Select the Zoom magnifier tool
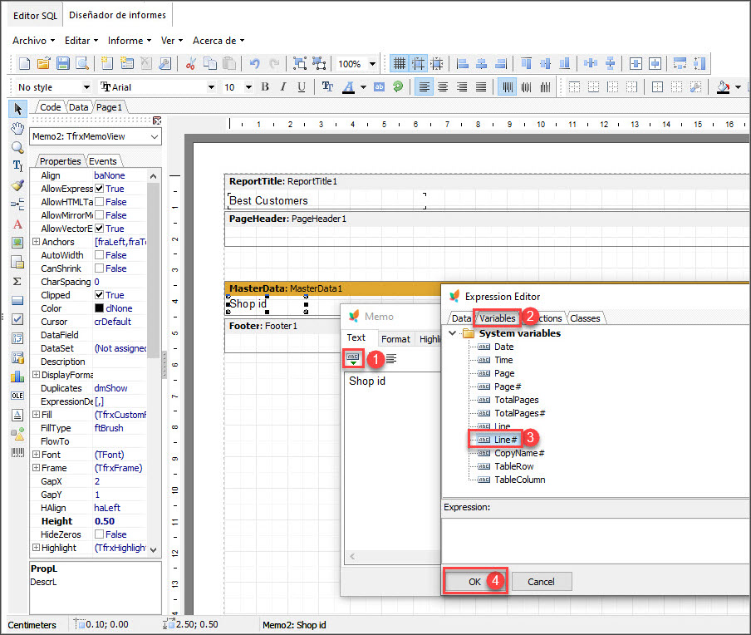 (17, 147)
